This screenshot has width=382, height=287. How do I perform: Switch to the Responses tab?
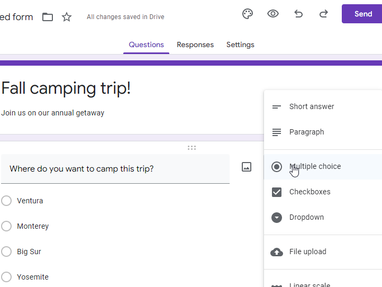[195, 45]
